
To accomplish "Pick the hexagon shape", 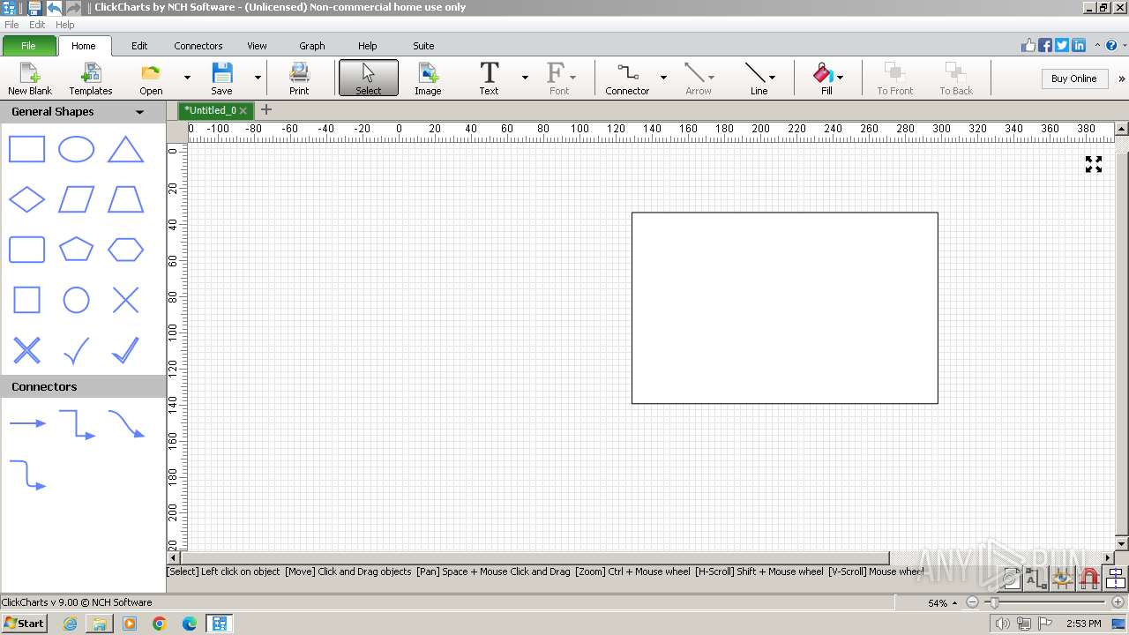I will (x=125, y=250).
